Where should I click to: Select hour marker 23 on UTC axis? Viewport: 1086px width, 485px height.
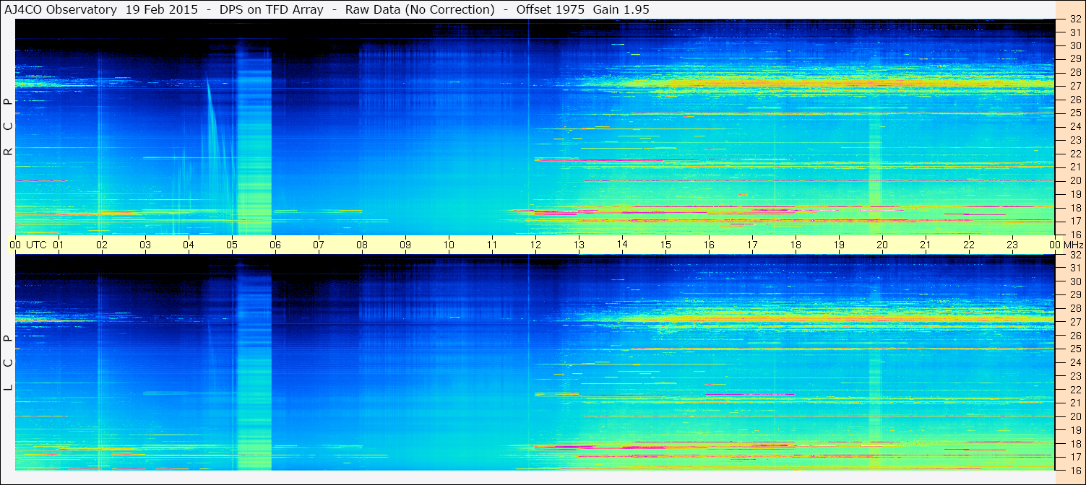click(1012, 245)
